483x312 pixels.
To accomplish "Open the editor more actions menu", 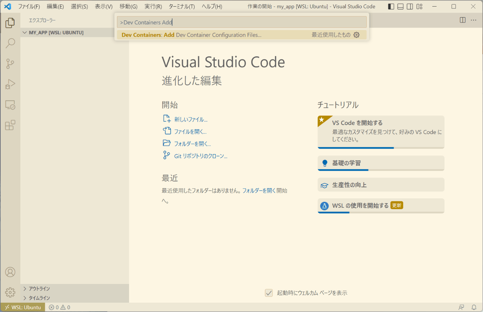I will (x=473, y=20).
